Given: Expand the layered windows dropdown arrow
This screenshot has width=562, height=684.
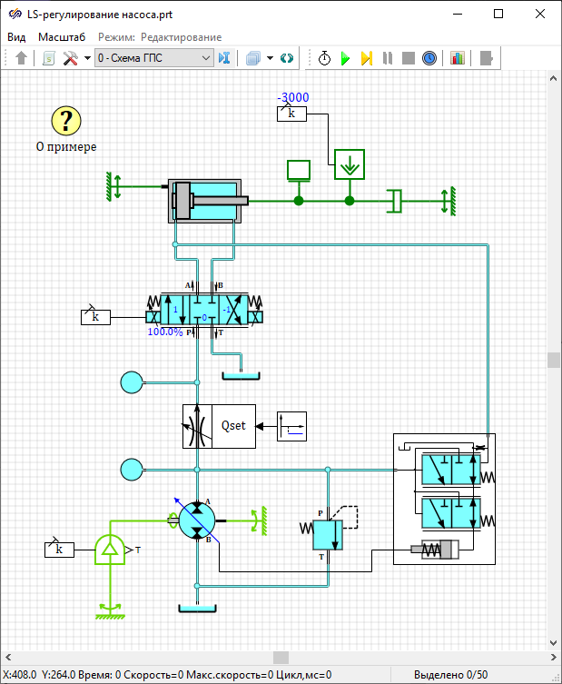Looking at the screenshot, I should [x=271, y=58].
